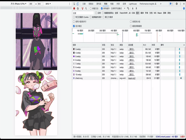Select the CSS type filter
The image size is (186, 140).
[x=133, y=13]
